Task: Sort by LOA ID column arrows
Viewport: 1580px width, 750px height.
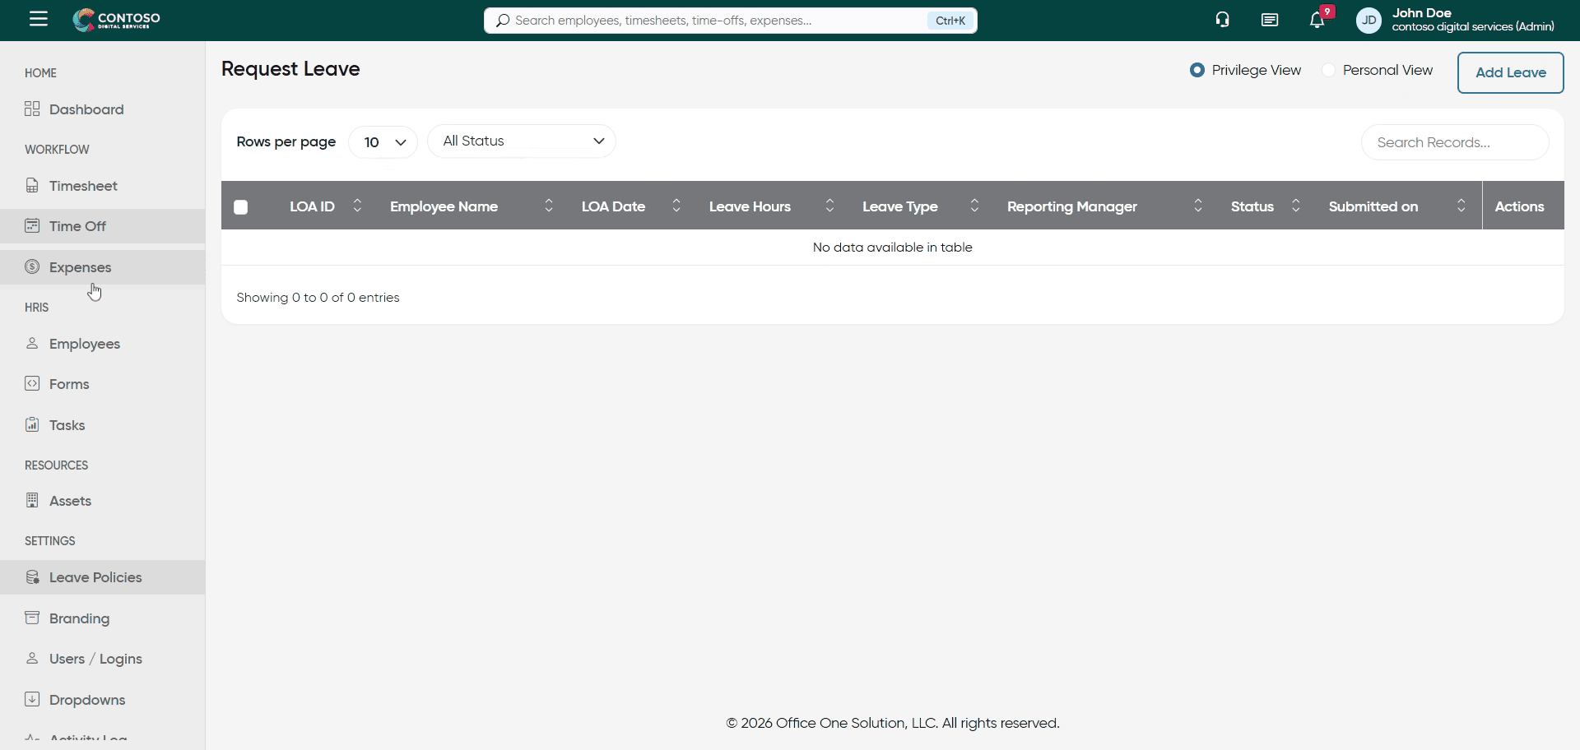Action: 357,206
